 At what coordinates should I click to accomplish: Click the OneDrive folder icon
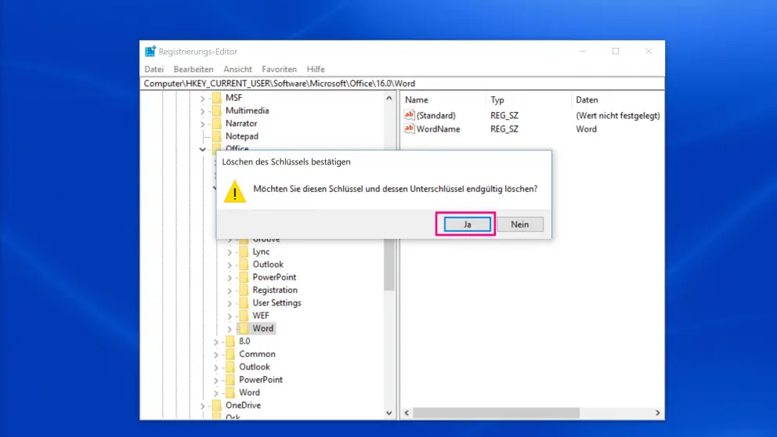pyautogui.click(x=216, y=405)
